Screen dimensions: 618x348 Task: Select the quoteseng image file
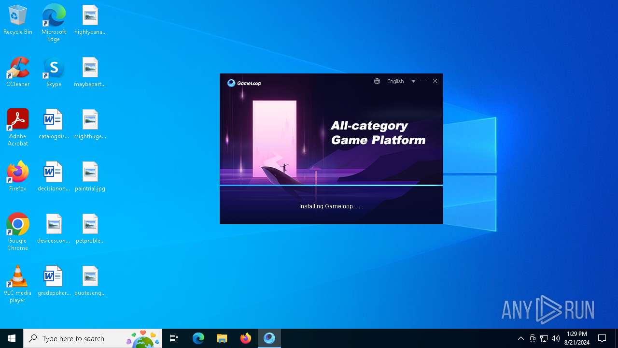90,281
